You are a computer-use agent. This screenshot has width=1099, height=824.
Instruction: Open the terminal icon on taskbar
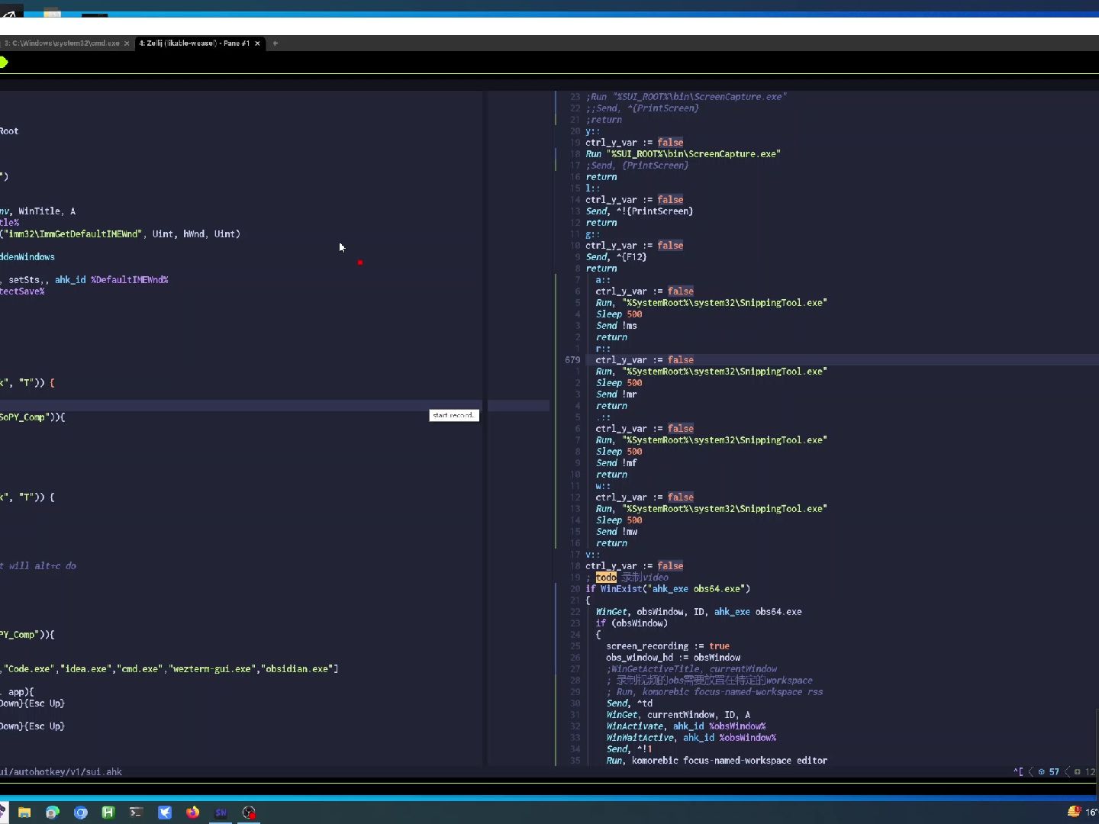(136, 813)
